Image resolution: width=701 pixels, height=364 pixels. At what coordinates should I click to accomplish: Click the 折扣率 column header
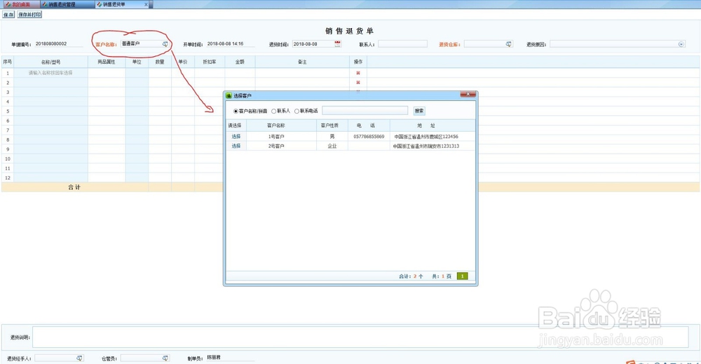(209, 62)
